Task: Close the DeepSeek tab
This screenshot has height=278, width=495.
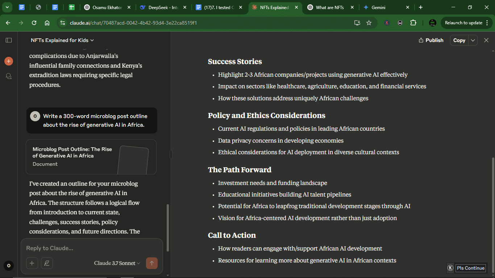Action: (184, 7)
